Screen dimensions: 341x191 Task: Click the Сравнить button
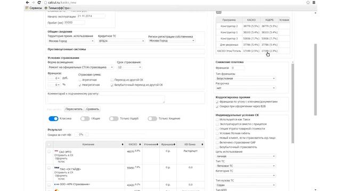click(92, 109)
